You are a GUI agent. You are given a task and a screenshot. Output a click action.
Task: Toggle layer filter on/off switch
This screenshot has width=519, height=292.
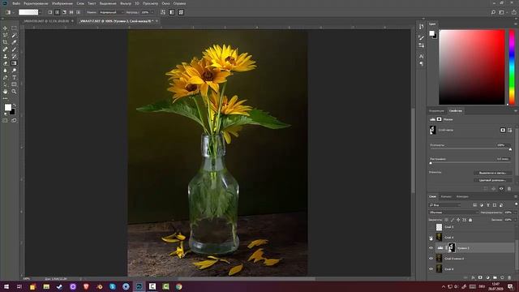(x=516, y=204)
